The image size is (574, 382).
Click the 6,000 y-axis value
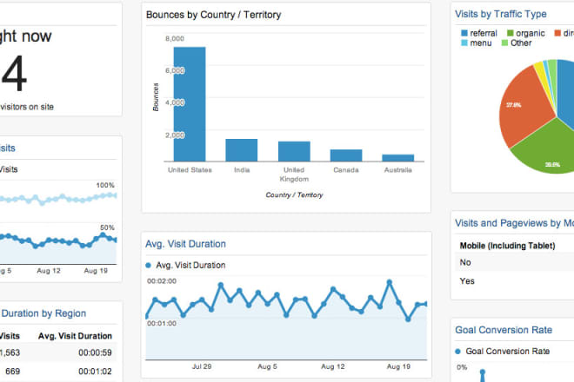pos(175,70)
